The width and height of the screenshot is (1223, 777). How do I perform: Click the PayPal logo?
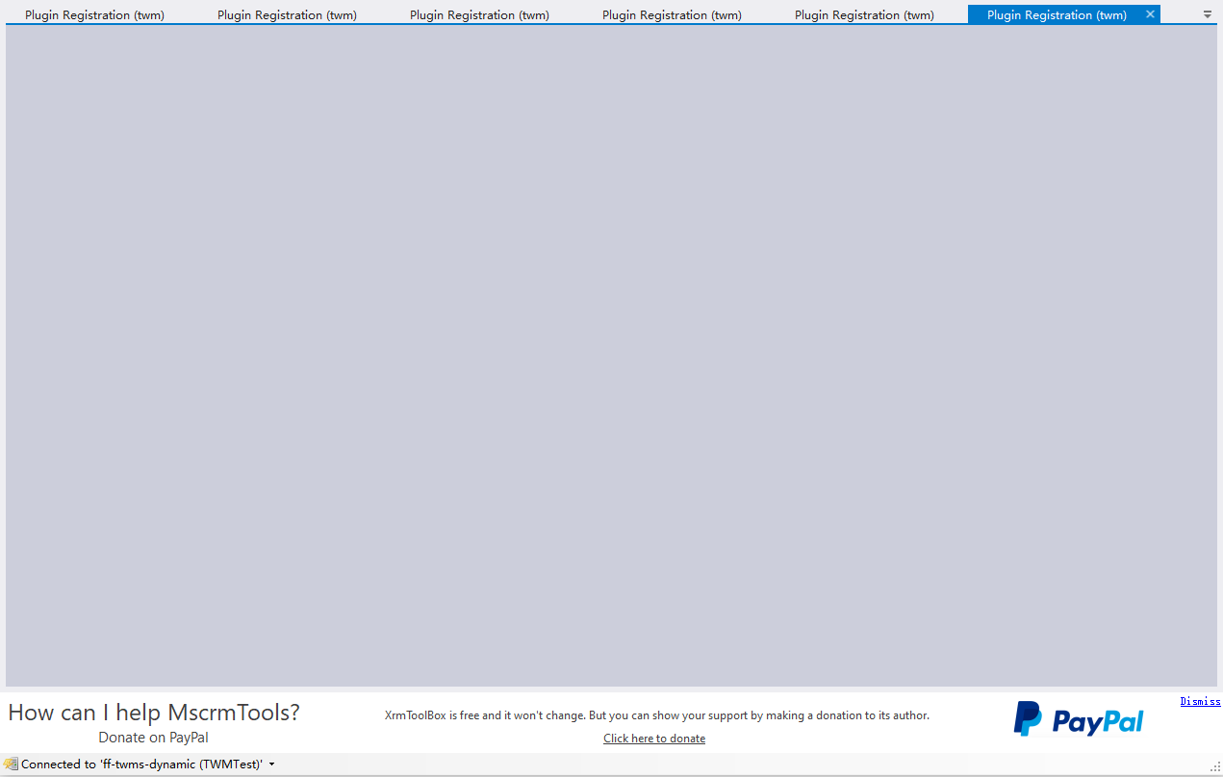click(1079, 719)
